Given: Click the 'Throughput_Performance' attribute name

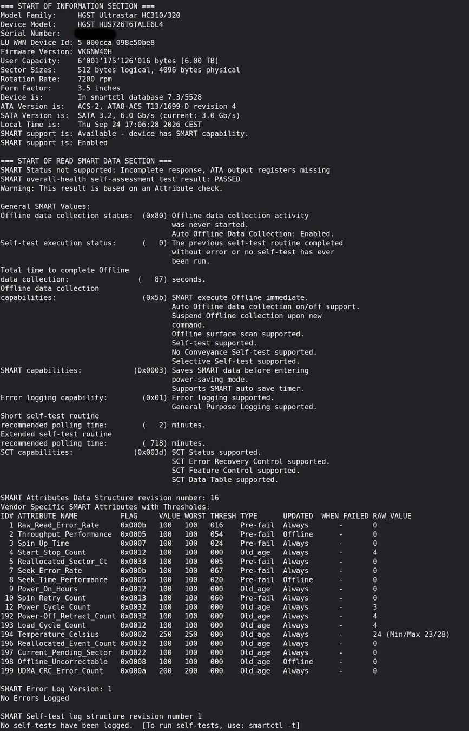Looking at the screenshot, I should point(65,534).
